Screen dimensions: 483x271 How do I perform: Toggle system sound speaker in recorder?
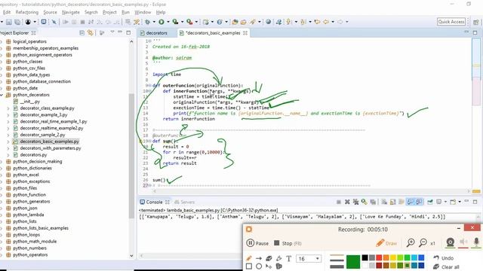[x=463, y=242]
